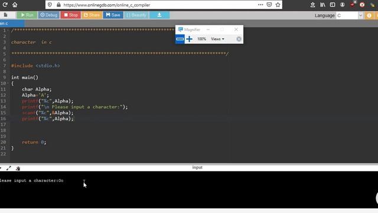
Task: View site security padlock info
Action: (x=58, y=5)
